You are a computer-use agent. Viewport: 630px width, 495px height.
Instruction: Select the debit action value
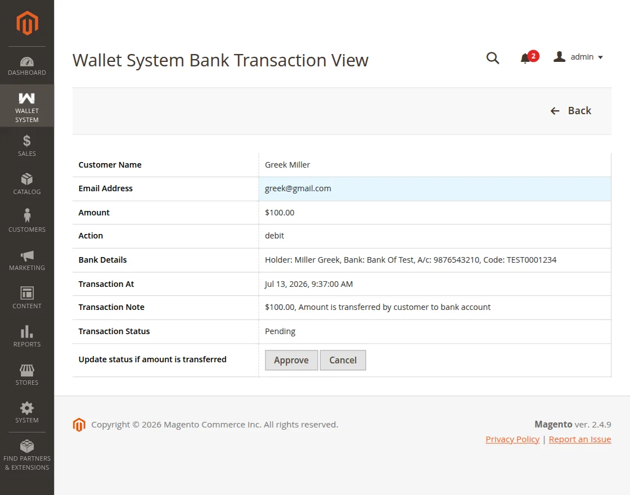coord(274,236)
